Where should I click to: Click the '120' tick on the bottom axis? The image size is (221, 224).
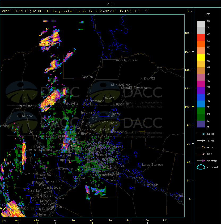click(165, 221)
